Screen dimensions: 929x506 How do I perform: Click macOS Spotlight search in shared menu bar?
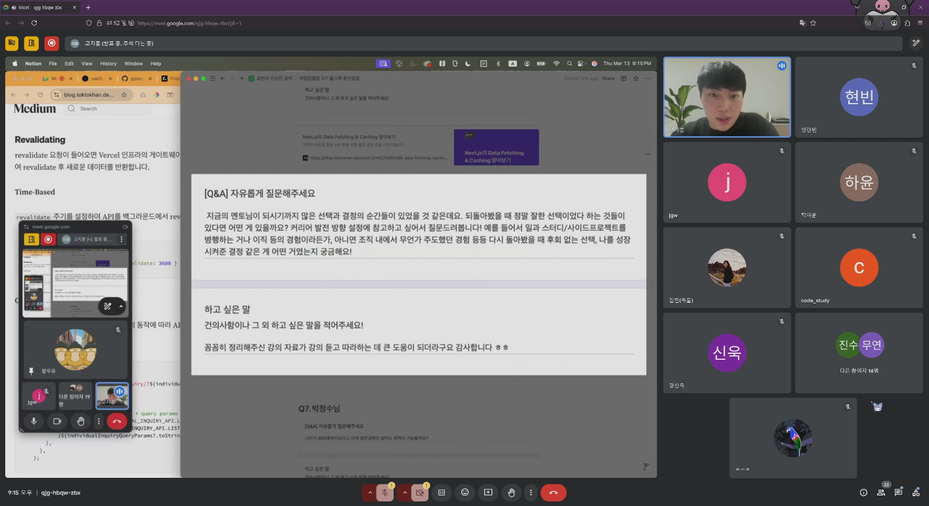569,64
